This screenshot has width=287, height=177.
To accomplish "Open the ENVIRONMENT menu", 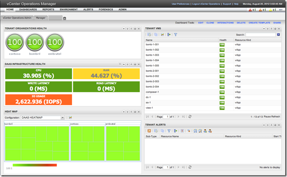I will 69,9.
